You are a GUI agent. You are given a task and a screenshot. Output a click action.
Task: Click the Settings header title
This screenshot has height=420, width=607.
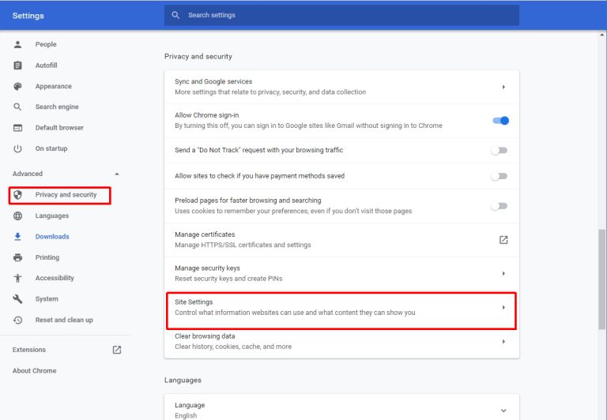tap(28, 16)
